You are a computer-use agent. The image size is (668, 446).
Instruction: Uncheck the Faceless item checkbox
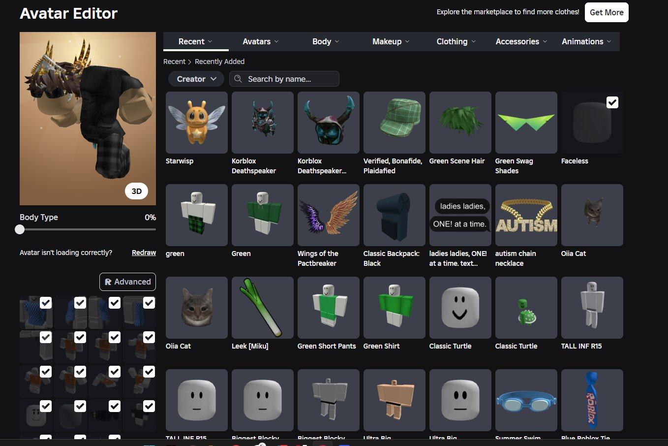pyautogui.click(x=612, y=102)
